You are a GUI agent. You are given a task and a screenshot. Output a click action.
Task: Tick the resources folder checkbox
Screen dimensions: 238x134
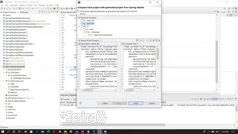(x=87, y=32)
